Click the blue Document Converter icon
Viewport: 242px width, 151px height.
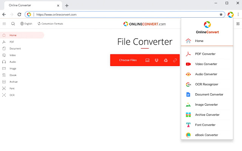tap(188, 94)
